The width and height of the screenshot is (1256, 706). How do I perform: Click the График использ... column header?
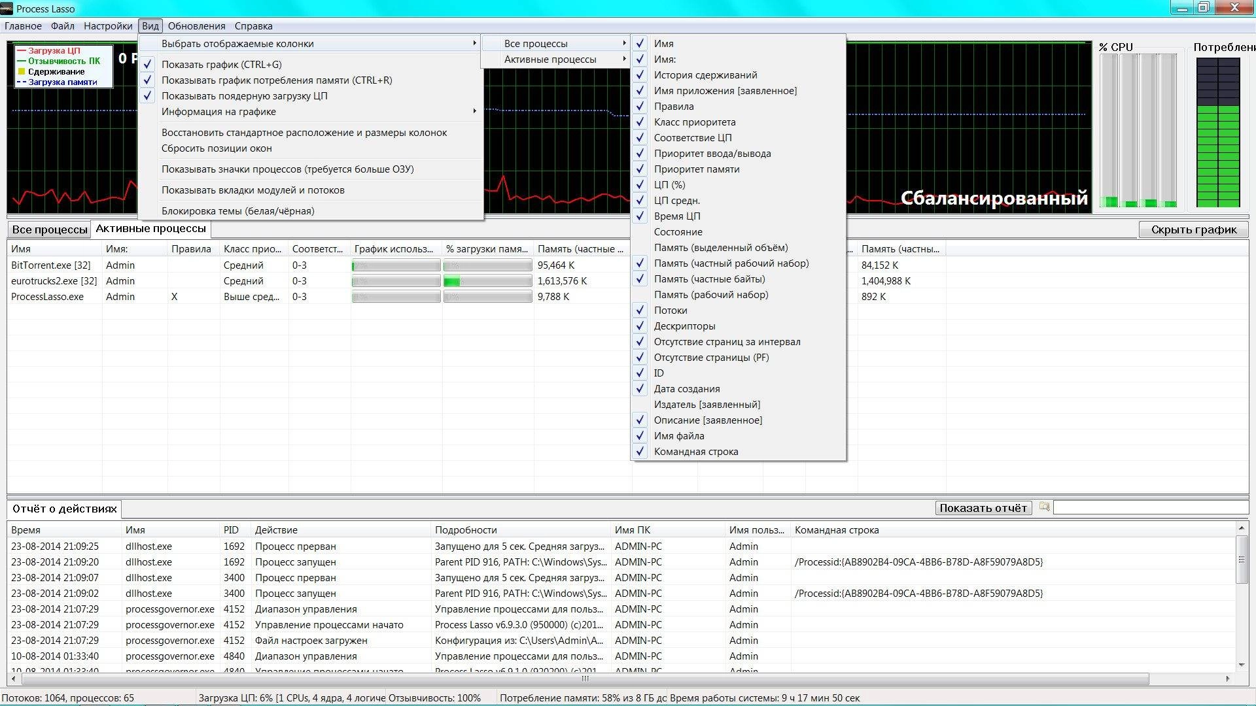pos(396,249)
